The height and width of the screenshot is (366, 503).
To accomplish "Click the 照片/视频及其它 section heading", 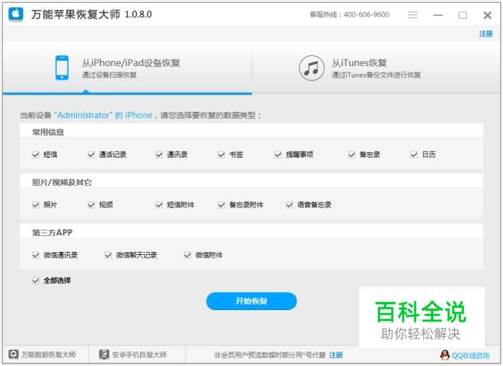I will click(62, 182).
